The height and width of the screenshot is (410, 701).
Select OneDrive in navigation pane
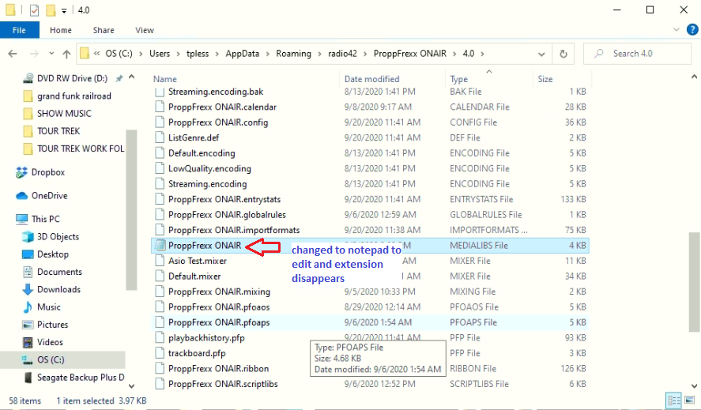pyautogui.click(x=49, y=196)
